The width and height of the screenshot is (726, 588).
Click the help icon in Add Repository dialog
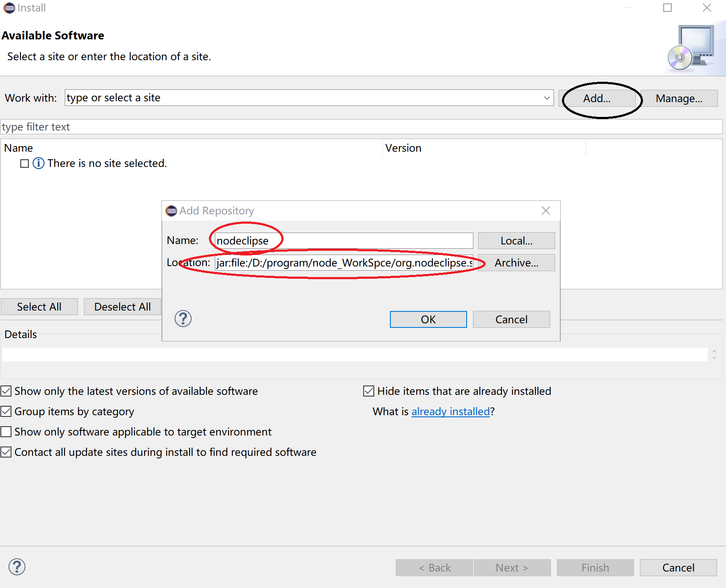tap(183, 319)
